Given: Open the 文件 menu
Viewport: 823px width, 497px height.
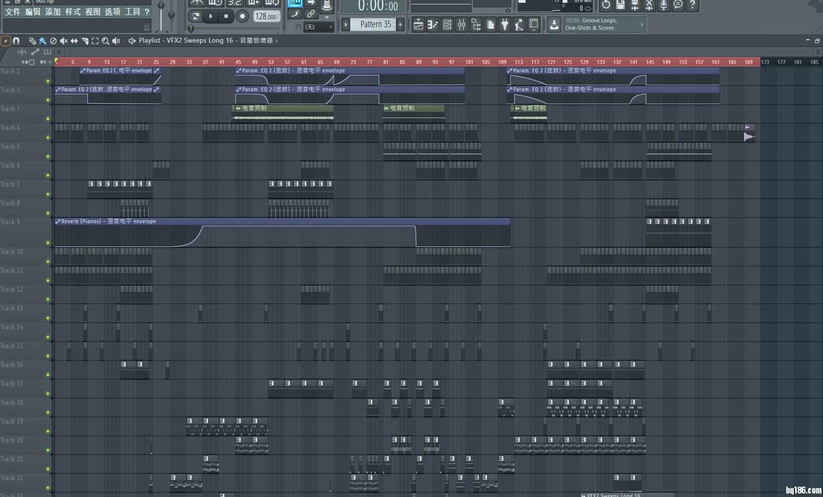Looking at the screenshot, I should pos(13,11).
